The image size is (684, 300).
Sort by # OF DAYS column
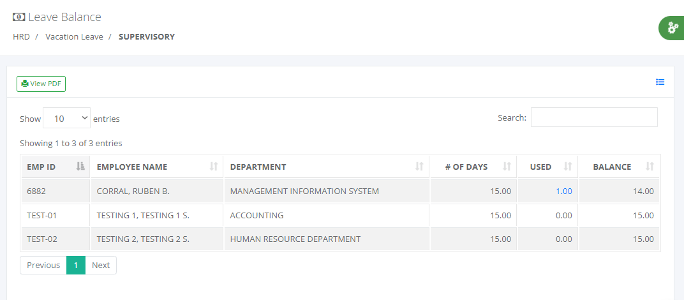point(473,167)
